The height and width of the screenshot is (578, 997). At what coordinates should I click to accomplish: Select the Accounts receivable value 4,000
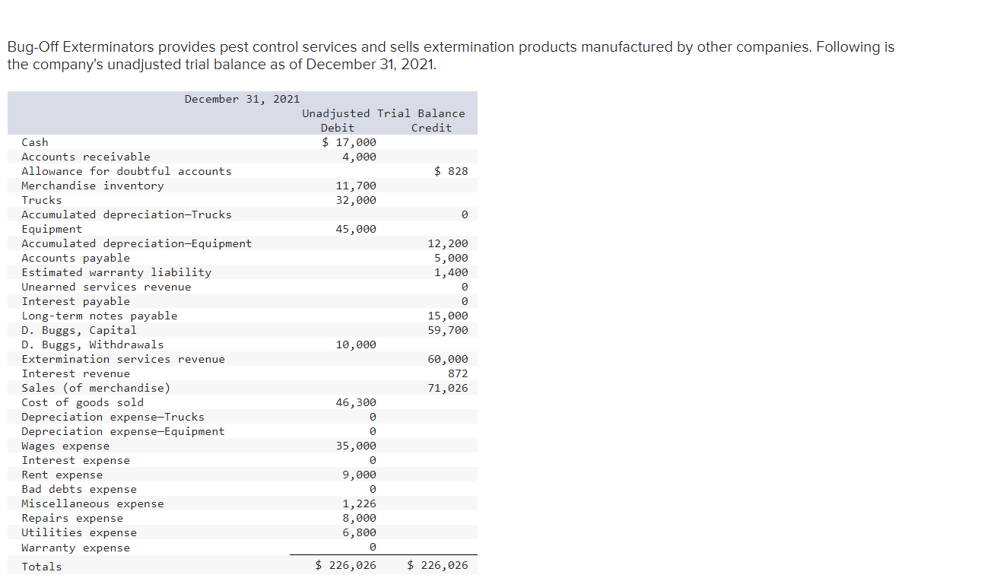pyautogui.click(x=359, y=157)
